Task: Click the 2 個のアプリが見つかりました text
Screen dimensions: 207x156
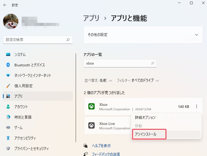Action: click(x=104, y=93)
